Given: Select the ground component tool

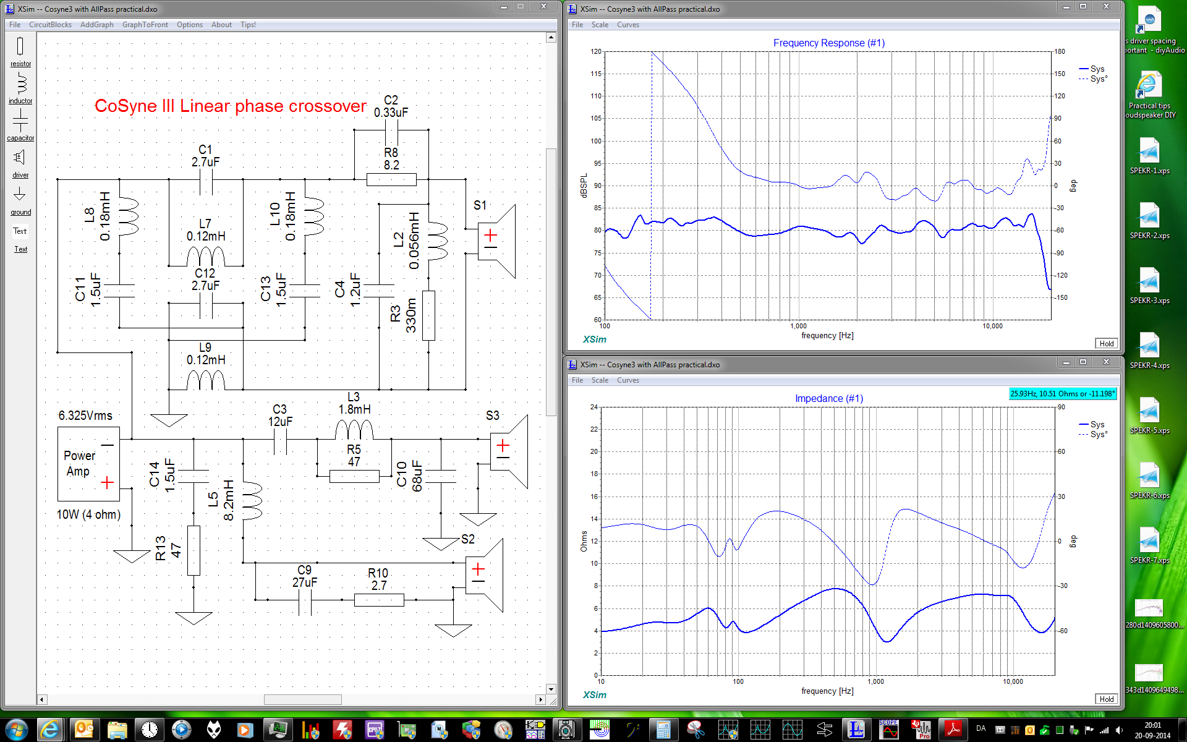Looking at the screenshot, I should pyautogui.click(x=20, y=201).
